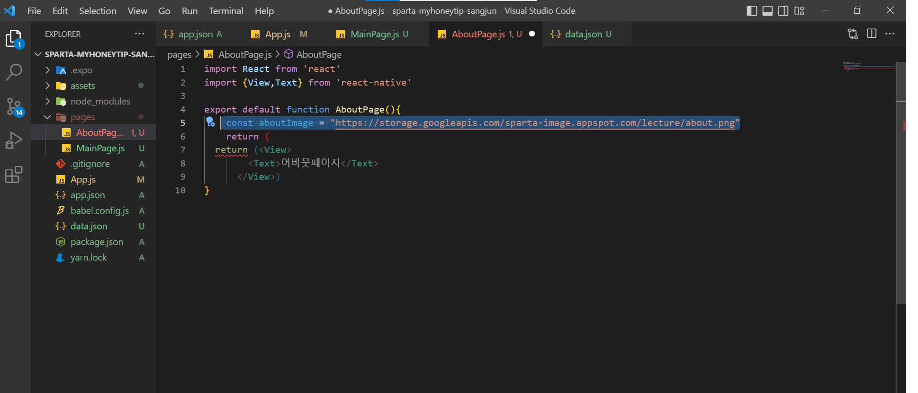Open Source Control view with 14 changes
The height and width of the screenshot is (393, 918).
[x=14, y=107]
